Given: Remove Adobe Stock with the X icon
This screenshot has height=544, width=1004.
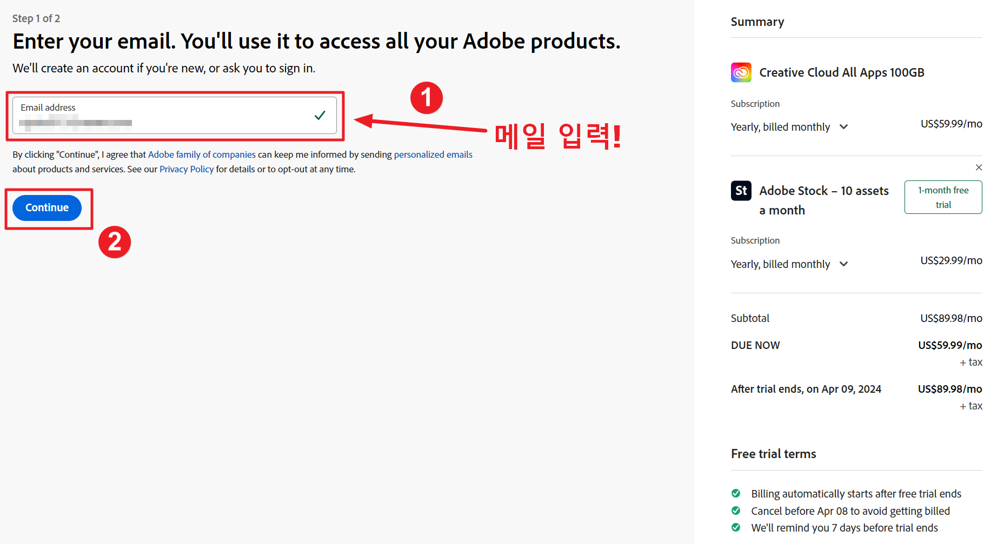Looking at the screenshot, I should (x=979, y=167).
